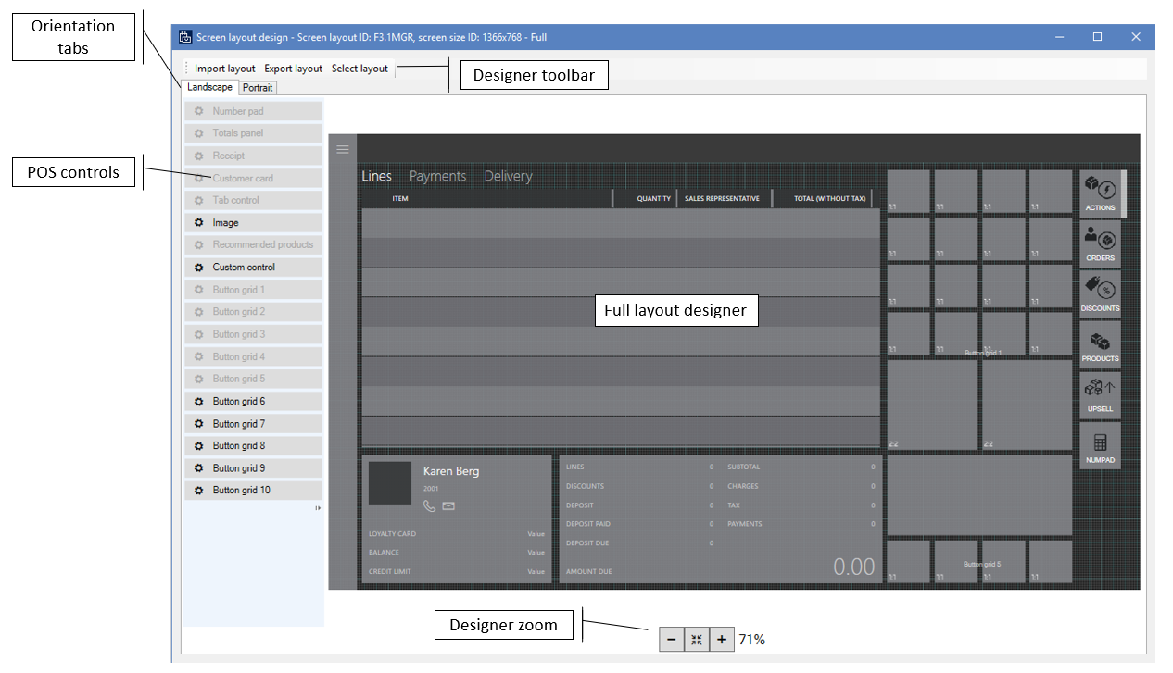Click the hamburger menu icon on the designer canvas
This screenshot has height=673, width=1173.
pyautogui.click(x=343, y=148)
